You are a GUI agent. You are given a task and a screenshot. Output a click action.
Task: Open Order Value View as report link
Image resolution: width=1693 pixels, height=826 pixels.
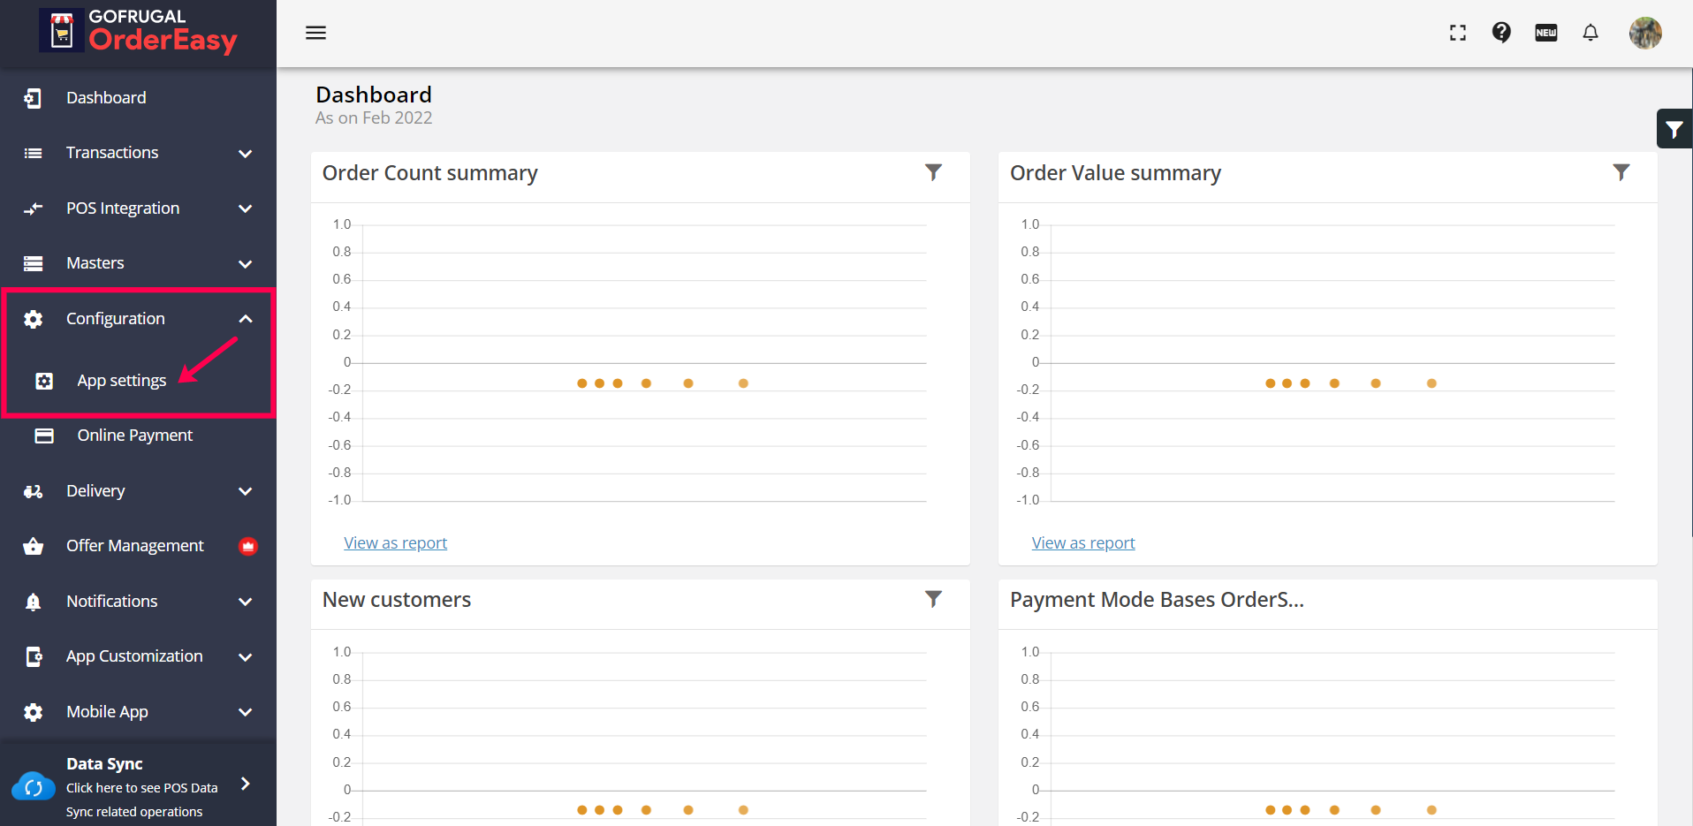tap(1082, 543)
